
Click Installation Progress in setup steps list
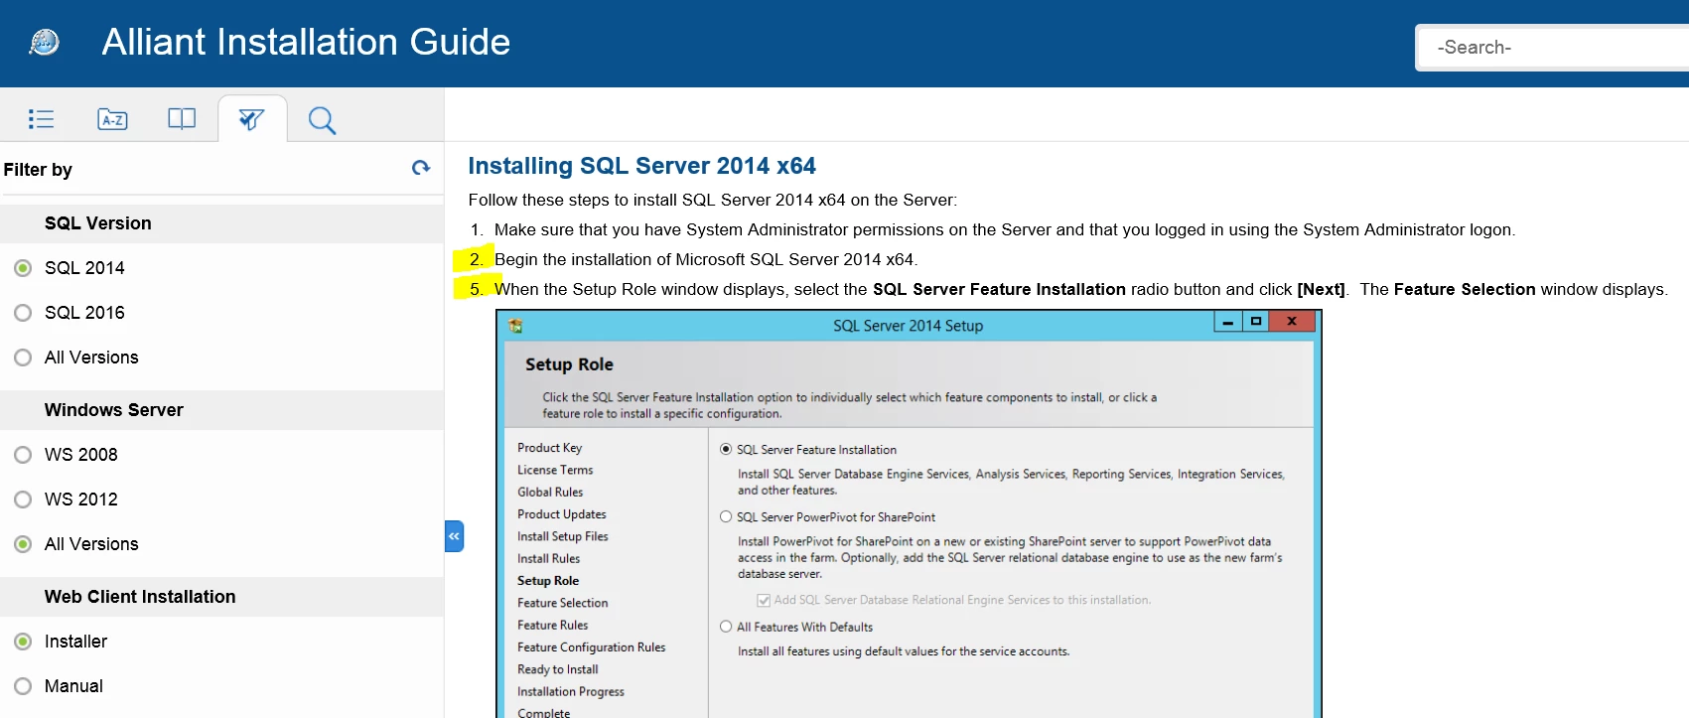570,691
